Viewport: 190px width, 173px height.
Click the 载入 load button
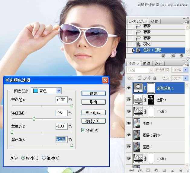click(x=93, y=112)
